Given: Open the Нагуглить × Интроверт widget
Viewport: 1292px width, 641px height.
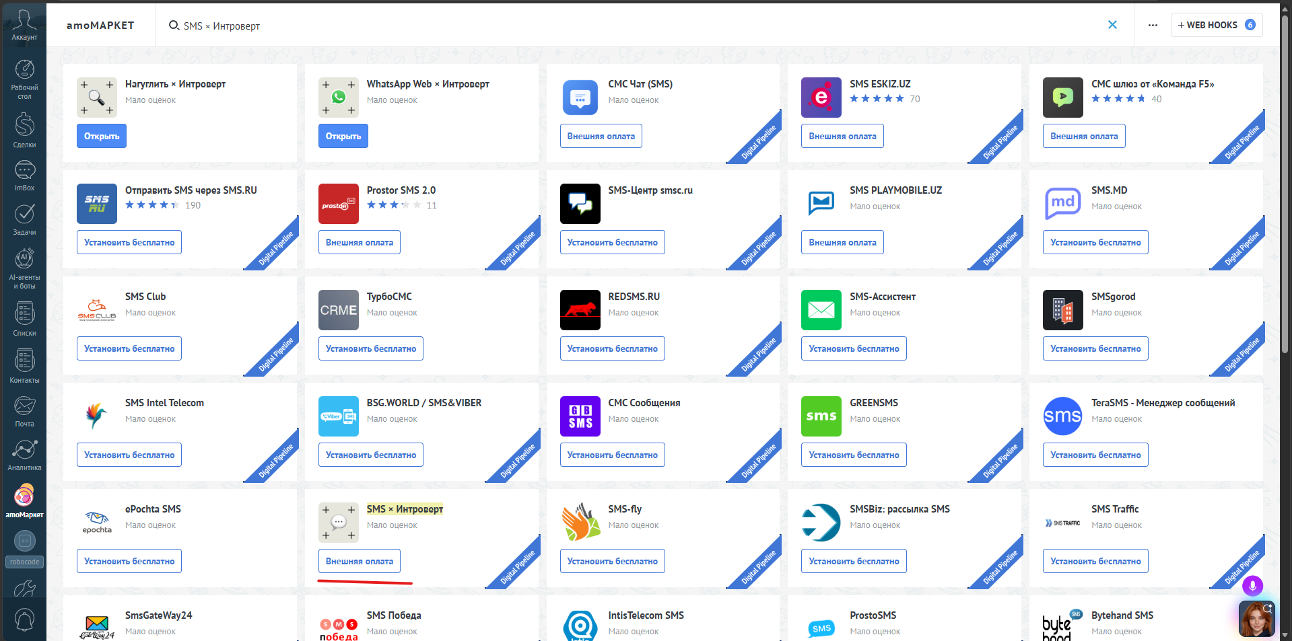Looking at the screenshot, I should [101, 136].
